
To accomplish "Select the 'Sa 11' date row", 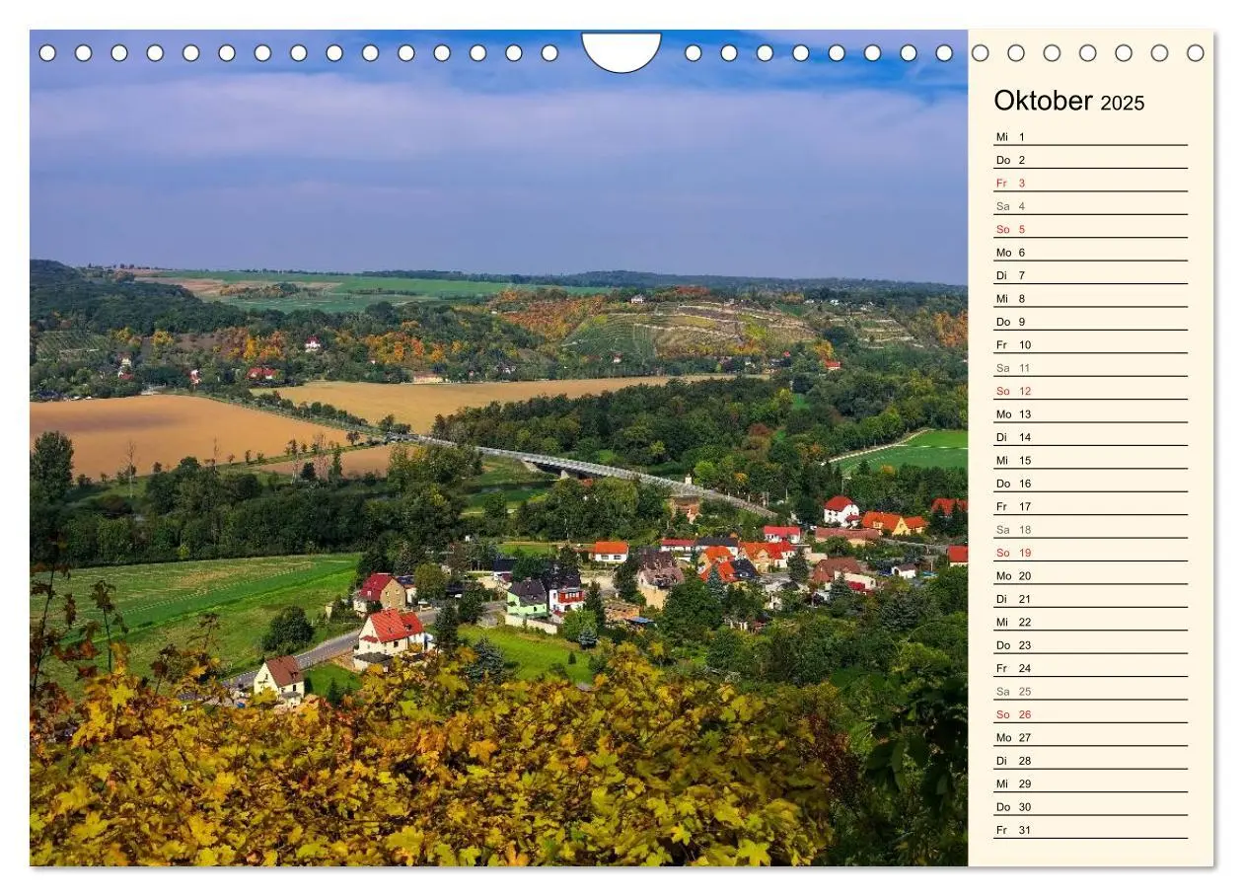I will tap(1090, 367).
